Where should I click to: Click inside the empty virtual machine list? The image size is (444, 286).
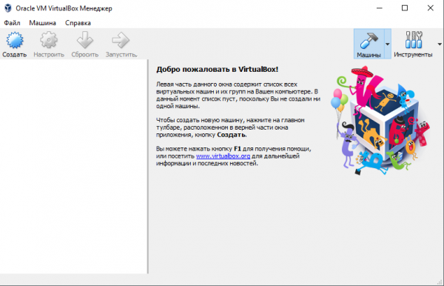[73, 167]
